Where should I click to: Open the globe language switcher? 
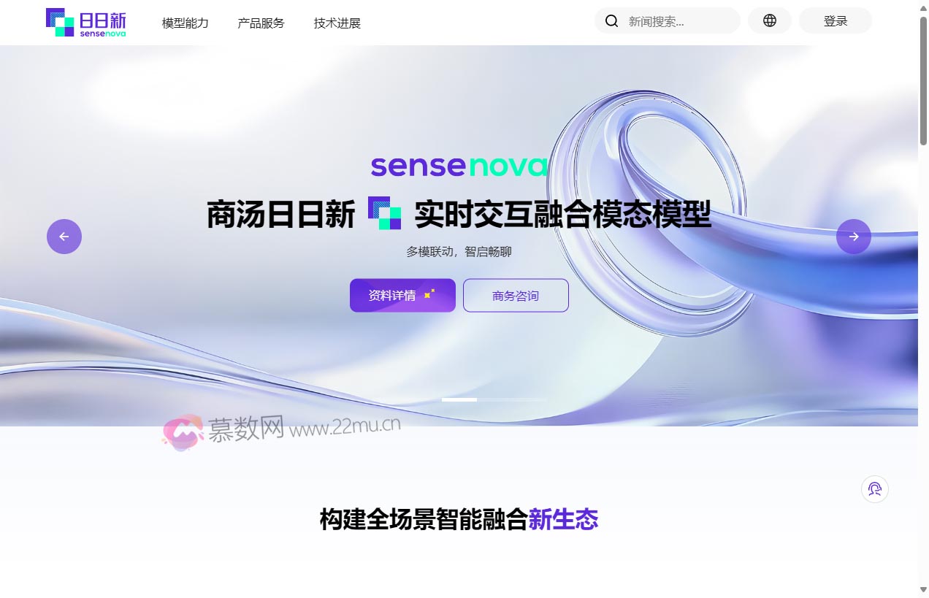pyautogui.click(x=770, y=20)
